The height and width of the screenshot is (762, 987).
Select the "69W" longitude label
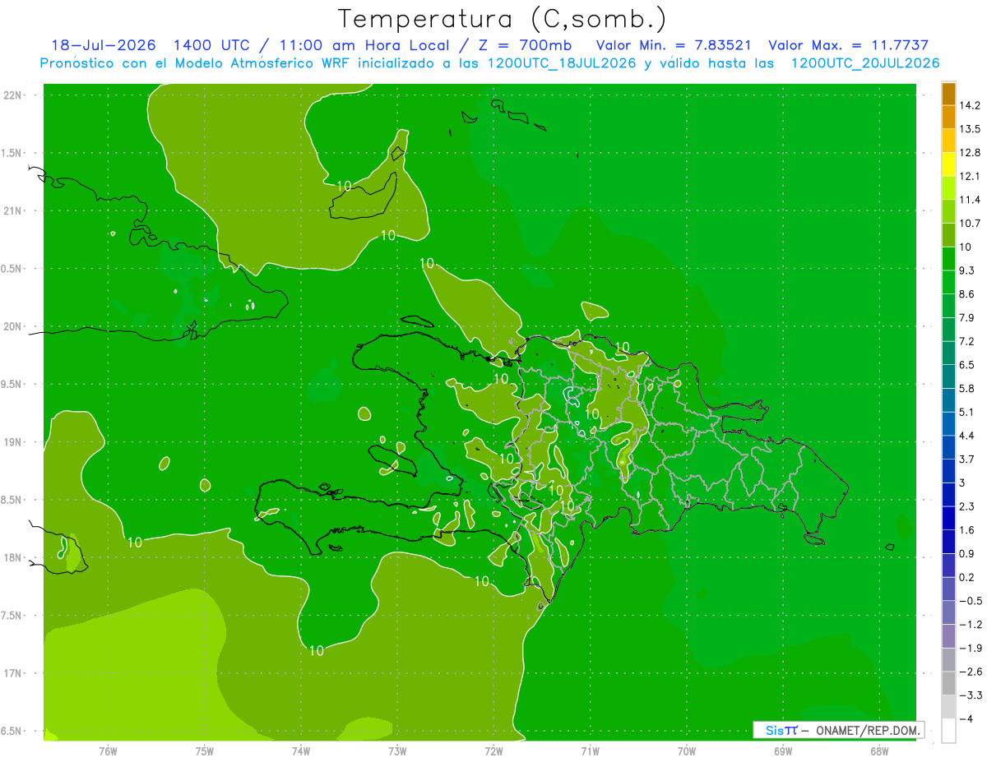click(783, 751)
